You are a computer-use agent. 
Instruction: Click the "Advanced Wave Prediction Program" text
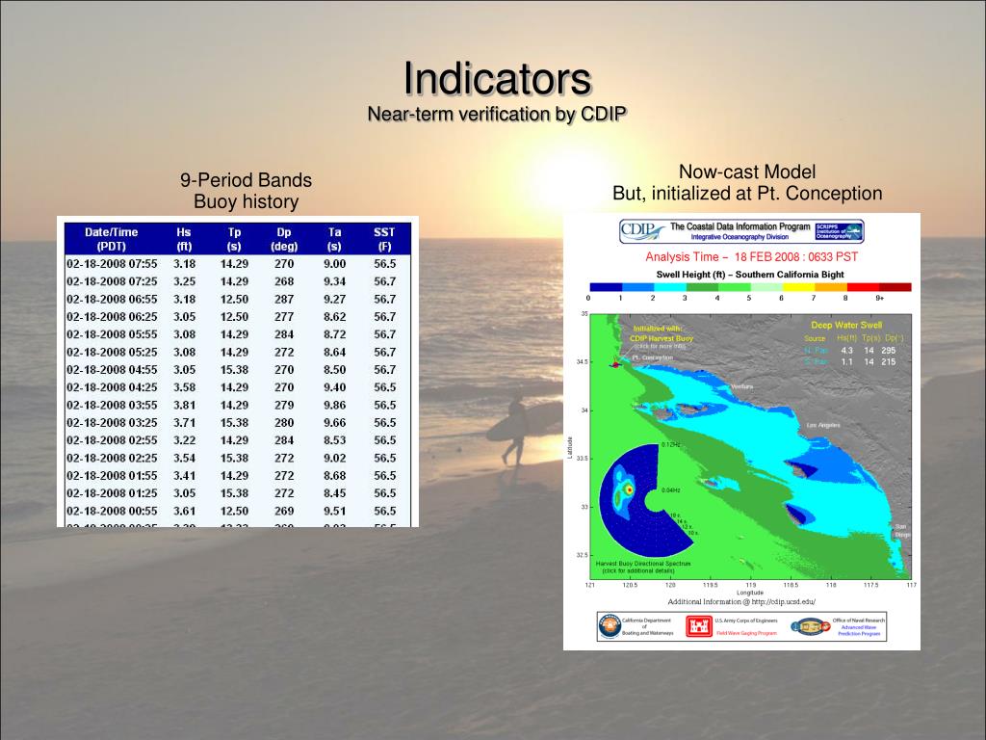point(858,630)
